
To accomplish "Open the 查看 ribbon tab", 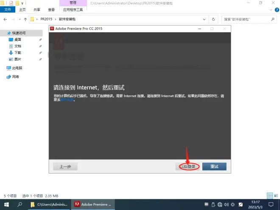I will pos(51,9).
